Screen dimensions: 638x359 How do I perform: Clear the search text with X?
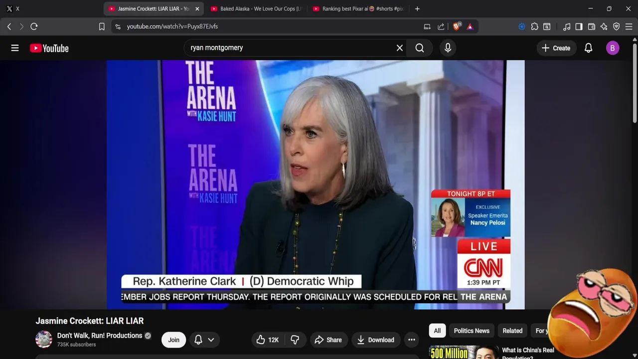[400, 48]
